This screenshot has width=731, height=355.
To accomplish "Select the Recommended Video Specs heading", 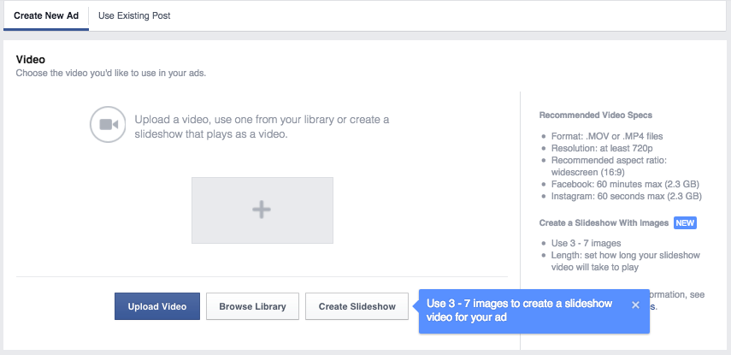I will 596,115.
